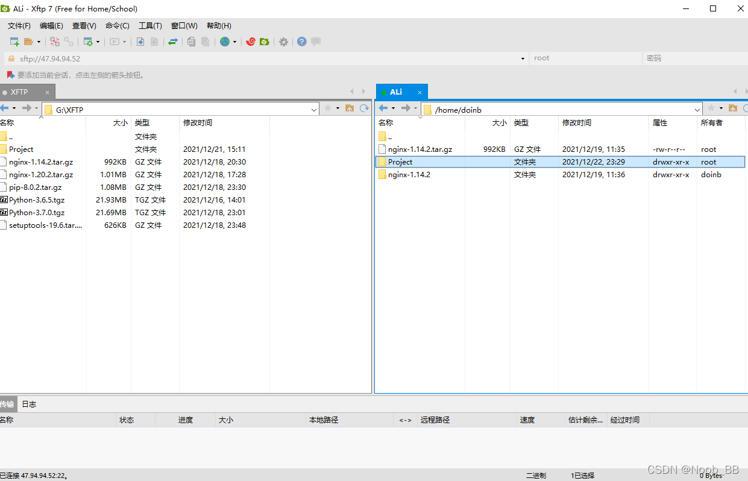Viewport: 748px width, 481px height.
Task: Open the G:\XFTP path dropdown
Action: click(x=314, y=110)
